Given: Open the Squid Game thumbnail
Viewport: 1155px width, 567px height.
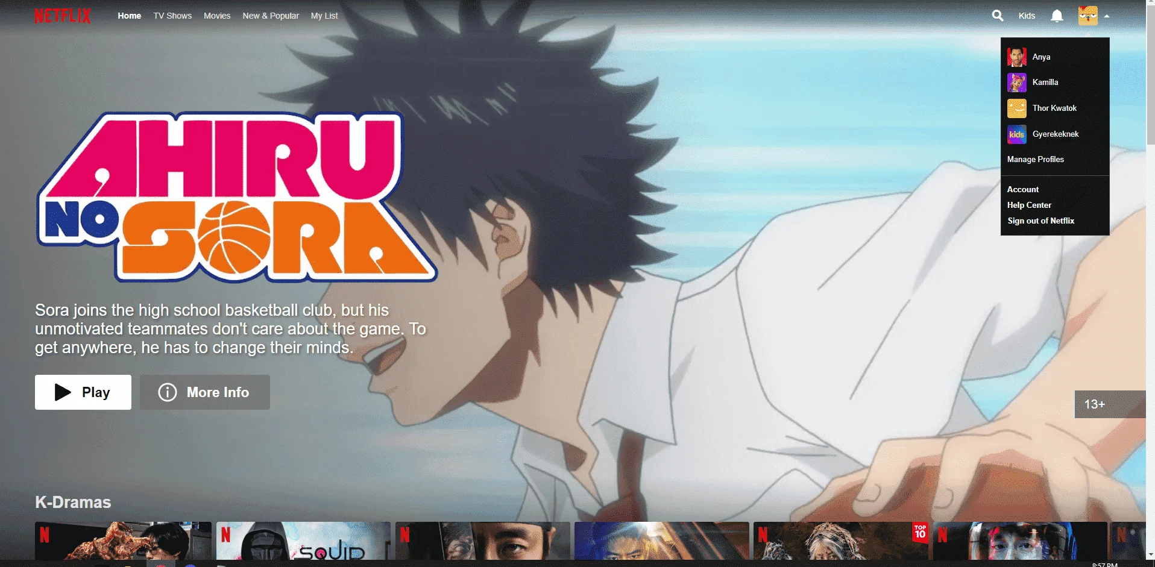Looking at the screenshot, I should coord(303,540).
